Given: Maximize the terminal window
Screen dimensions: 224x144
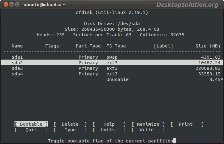Looking at the screenshot, I should (17, 5).
